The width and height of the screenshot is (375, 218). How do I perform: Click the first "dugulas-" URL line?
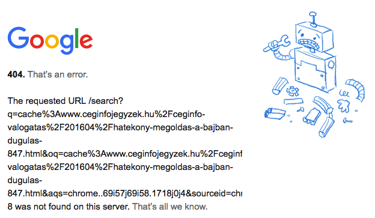(25, 141)
